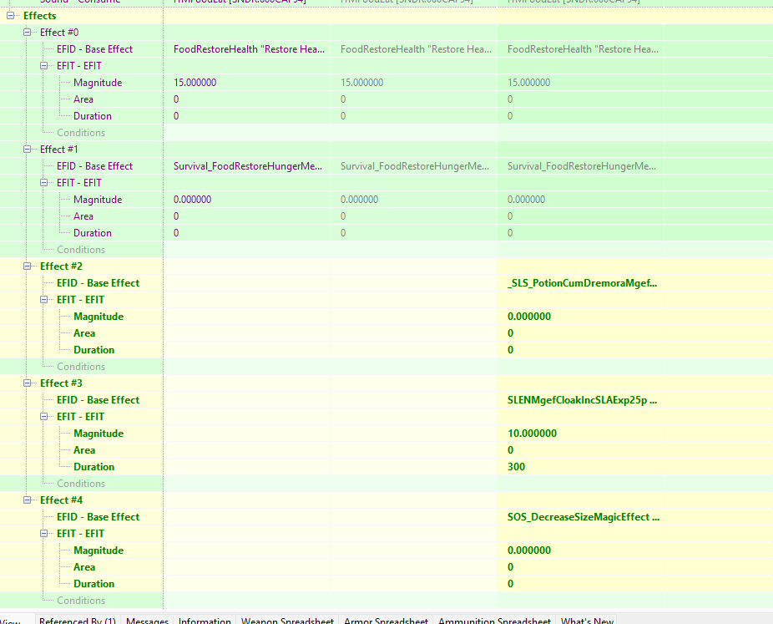Open the Referenced By (1) tab
This screenshot has width=773, height=624.
[x=78, y=620]
